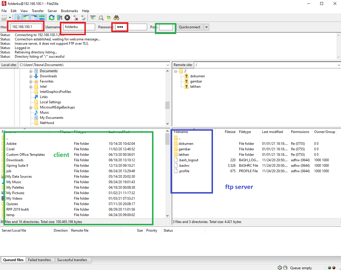The height and width of the screenshot is (270, 341).
Task: Select the RPP 2019 bukti folder
Action: click(17, 209)
